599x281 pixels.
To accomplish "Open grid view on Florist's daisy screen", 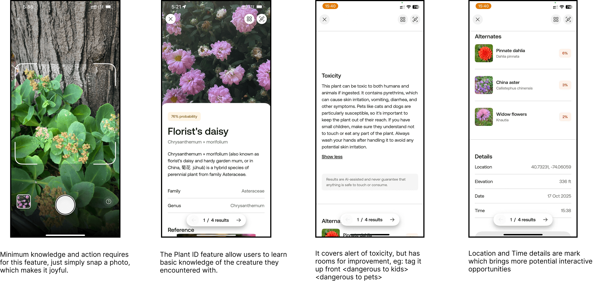I will point(249,19).
